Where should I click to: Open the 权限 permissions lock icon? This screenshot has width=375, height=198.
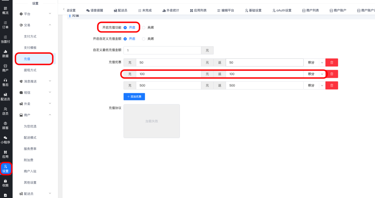point(5,183)
